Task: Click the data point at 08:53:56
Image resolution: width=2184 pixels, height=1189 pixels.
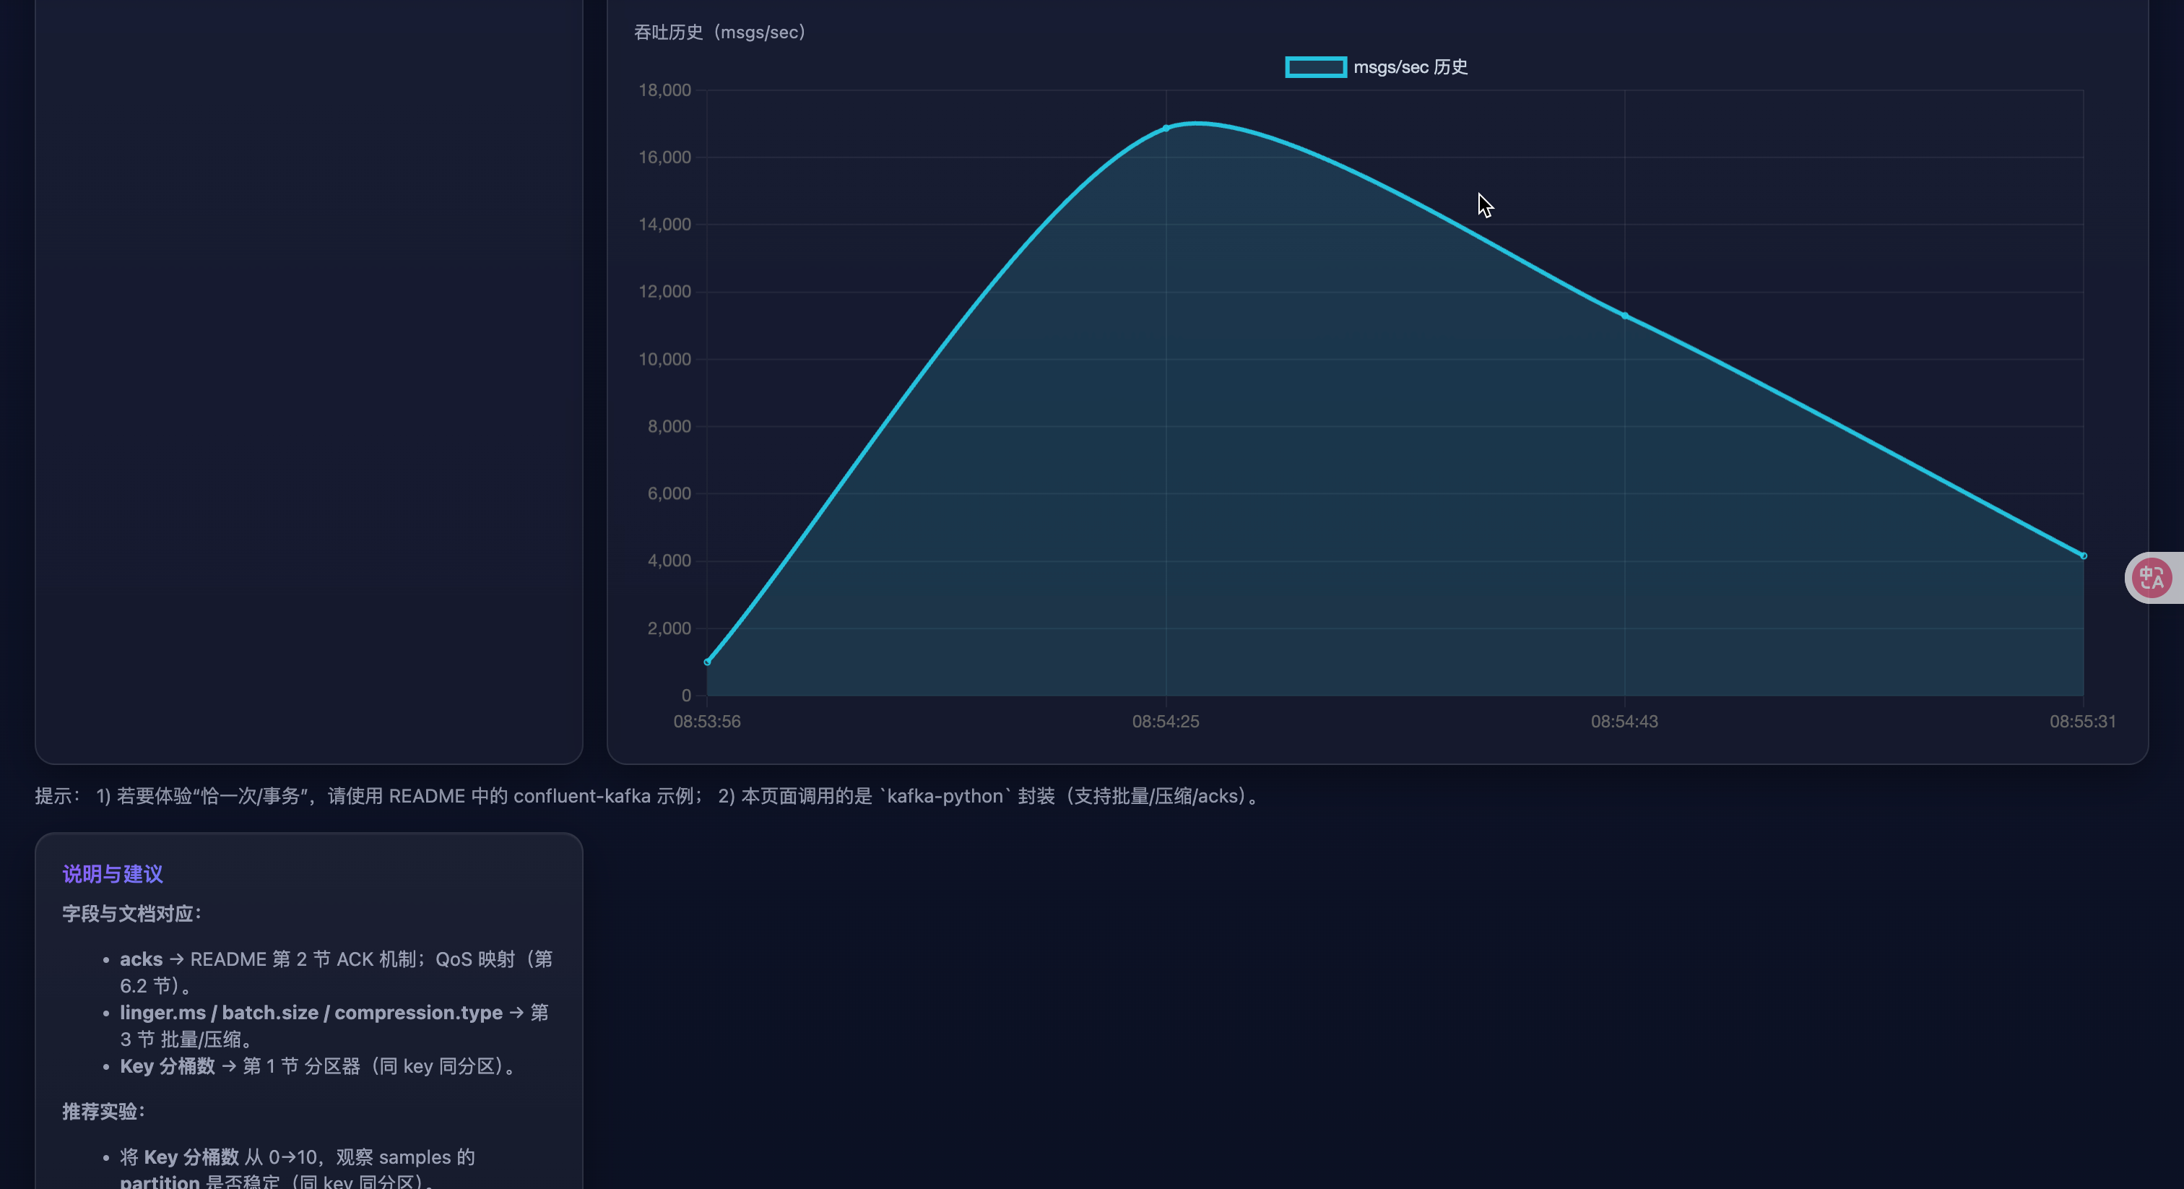Action: point(707,662)
